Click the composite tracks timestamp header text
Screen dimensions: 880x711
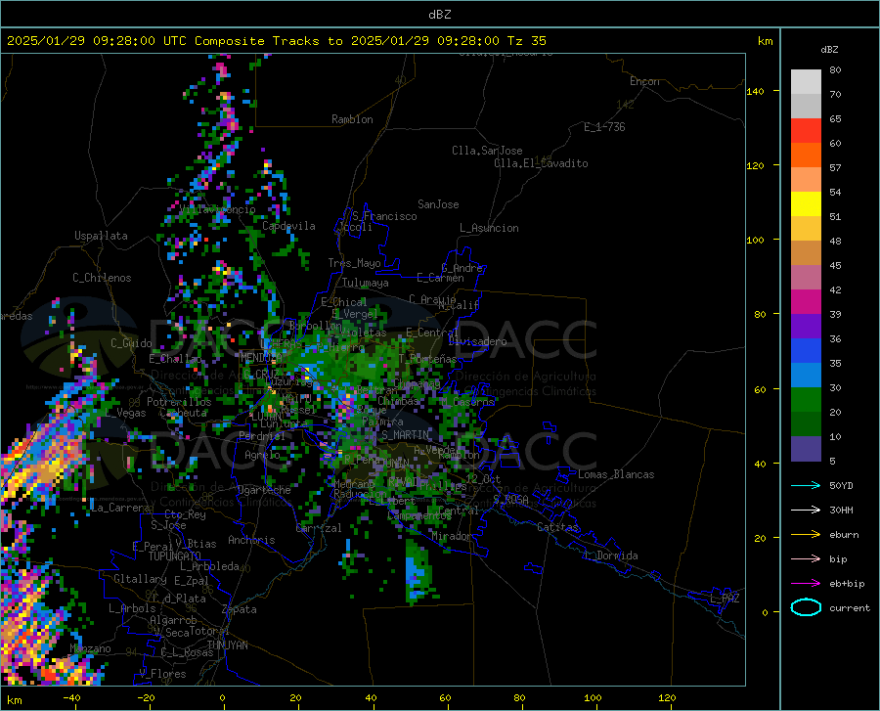(x=277, y=41)
